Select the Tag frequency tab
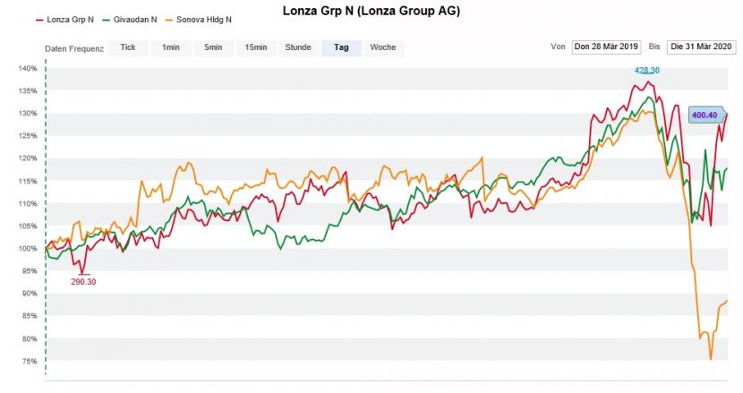 pyautogui.click(x=341, y=47)
